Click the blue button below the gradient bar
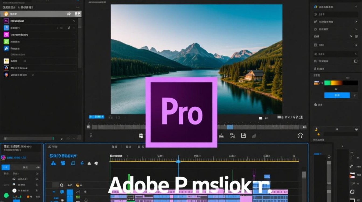 click(x=337, y=95)
